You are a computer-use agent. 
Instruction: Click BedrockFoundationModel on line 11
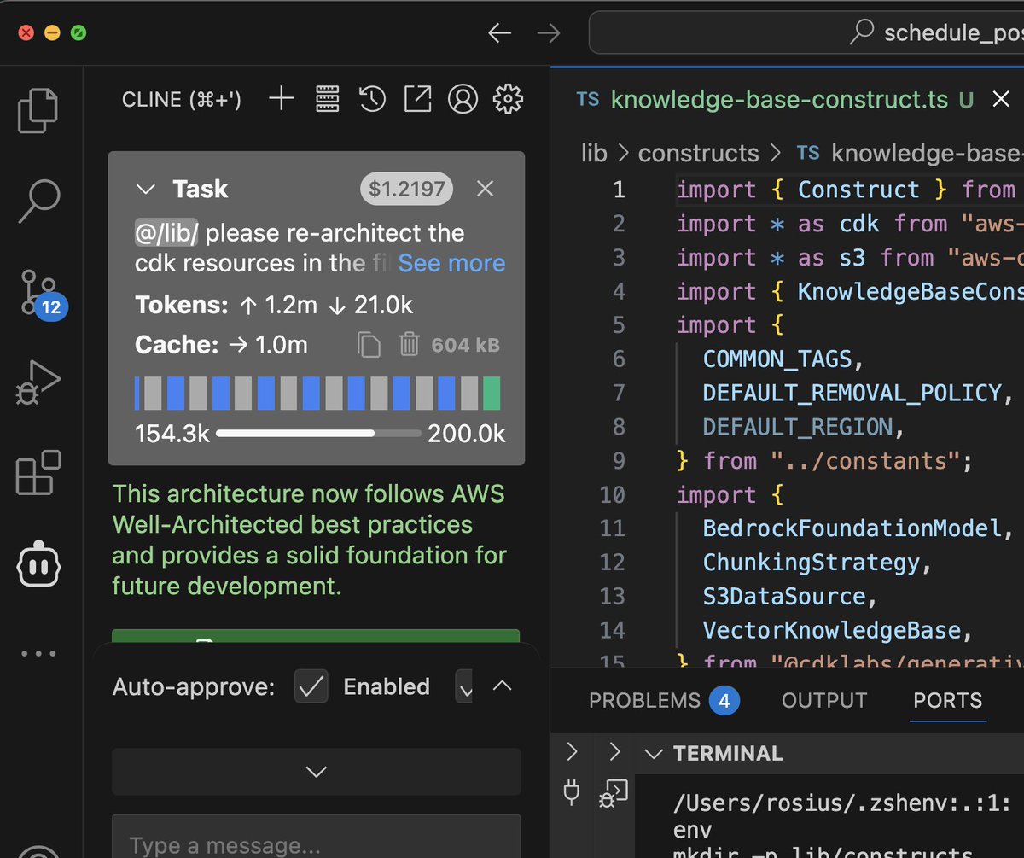point(852,528)
